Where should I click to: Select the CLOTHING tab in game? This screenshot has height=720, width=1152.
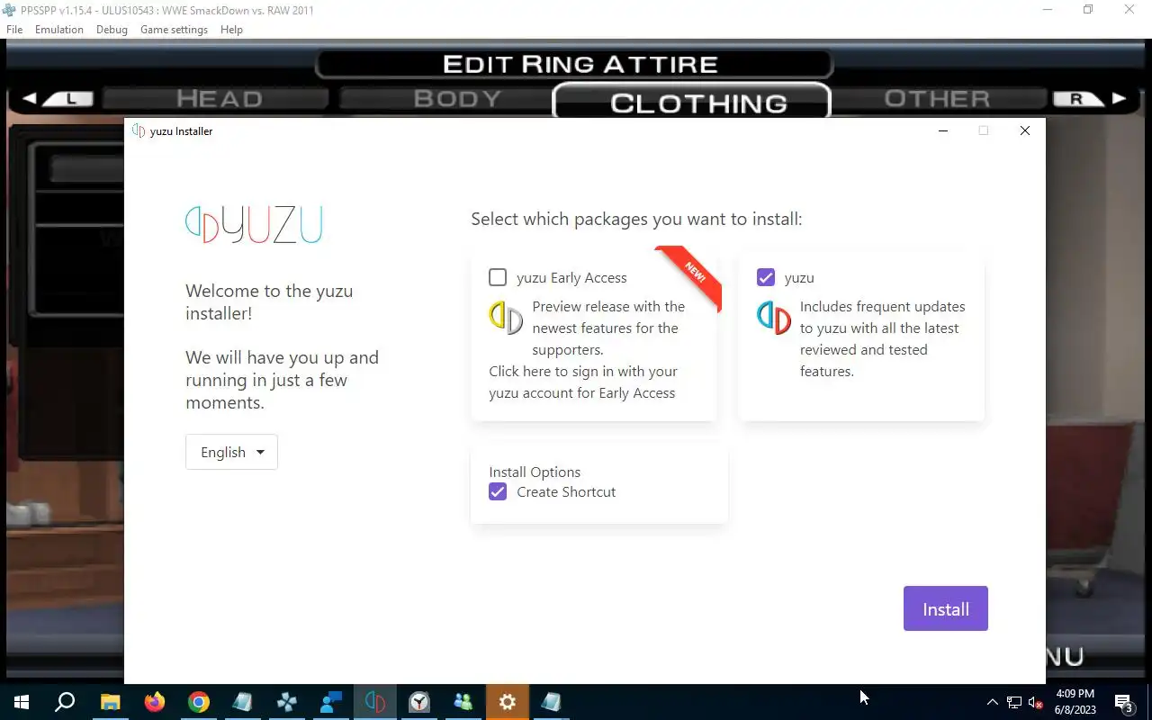(691, 103)
